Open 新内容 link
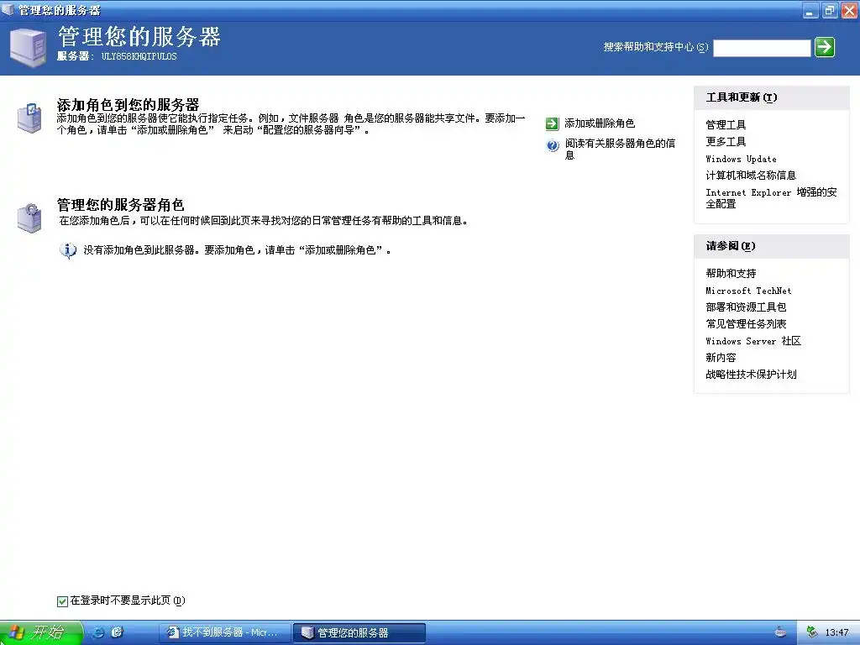 pos(721,358)
